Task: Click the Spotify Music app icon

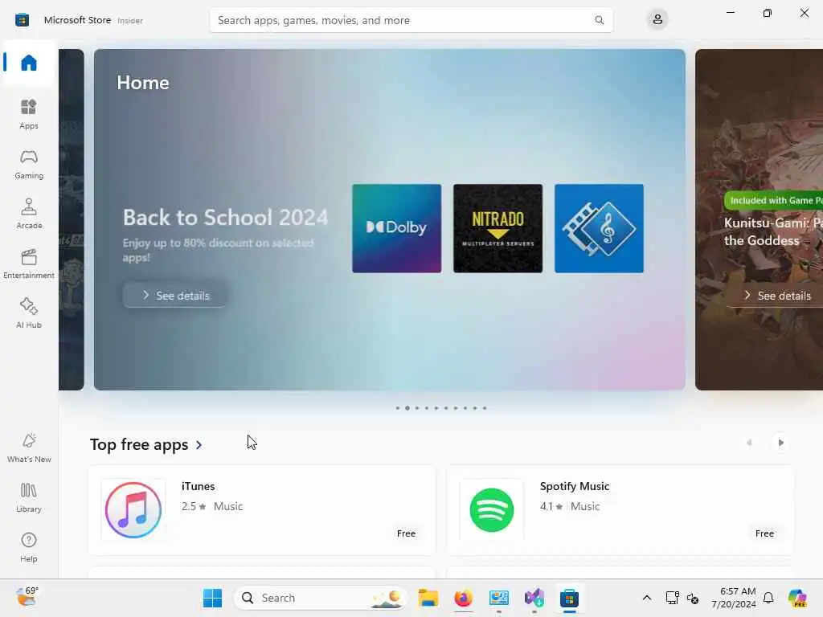Action: 492,510
